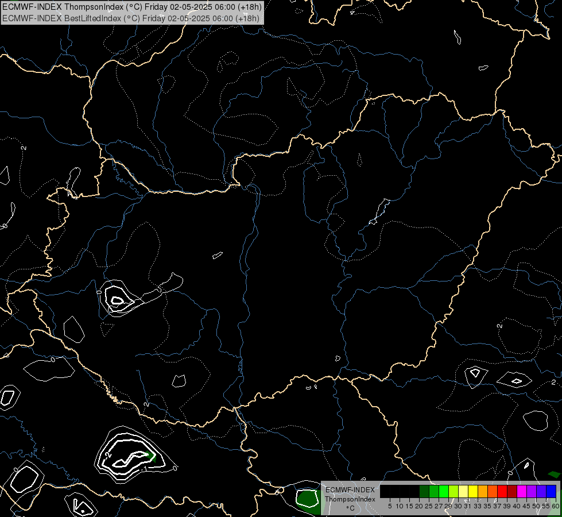Click the ThompsonIndex label in the legend
The height and width of the screenshot is (517, 562).
coord(350,499)
